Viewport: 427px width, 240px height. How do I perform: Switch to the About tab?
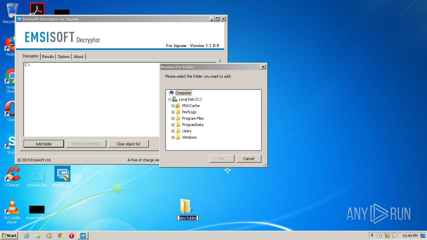coord(78,57)
